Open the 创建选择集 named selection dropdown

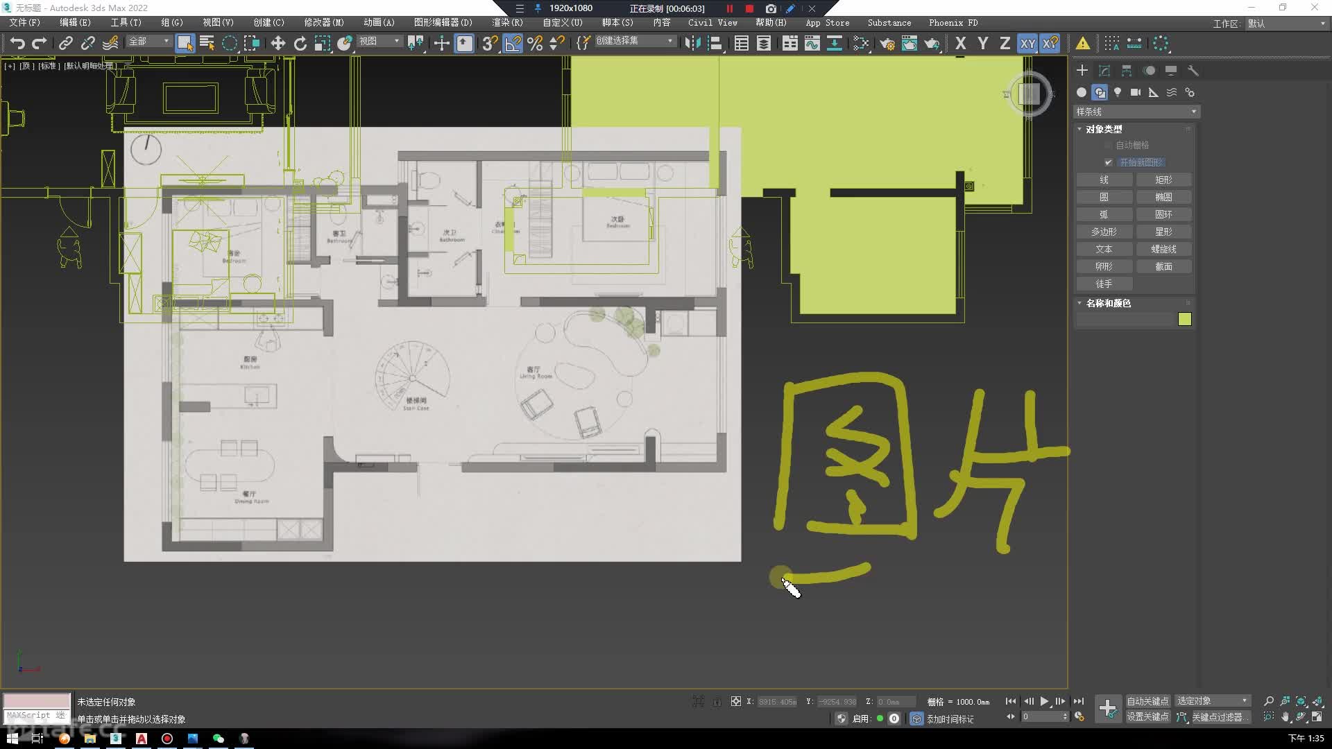(x=635, y=41)
